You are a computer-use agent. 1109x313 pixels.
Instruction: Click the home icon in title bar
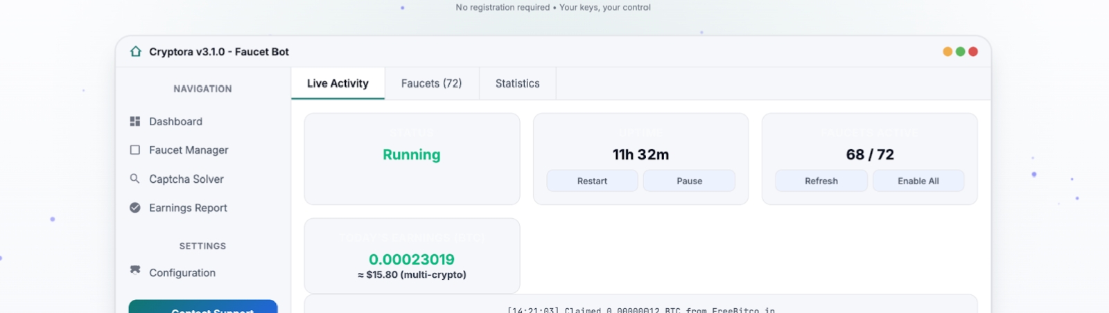click(x=136, y=52)
